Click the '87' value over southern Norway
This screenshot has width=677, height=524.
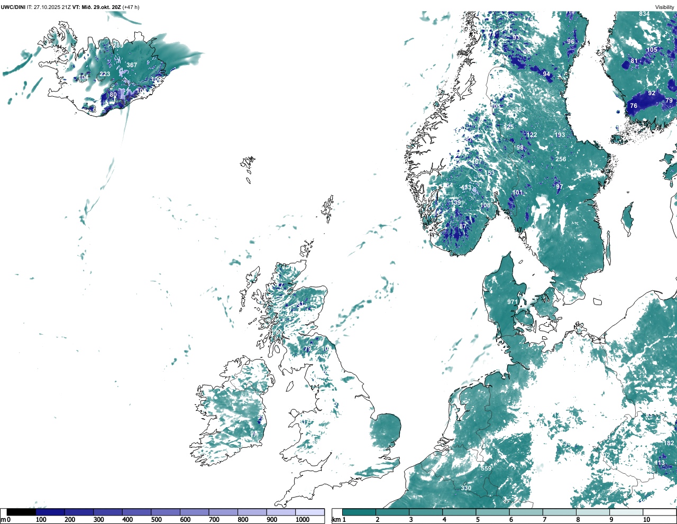point(463,226)
